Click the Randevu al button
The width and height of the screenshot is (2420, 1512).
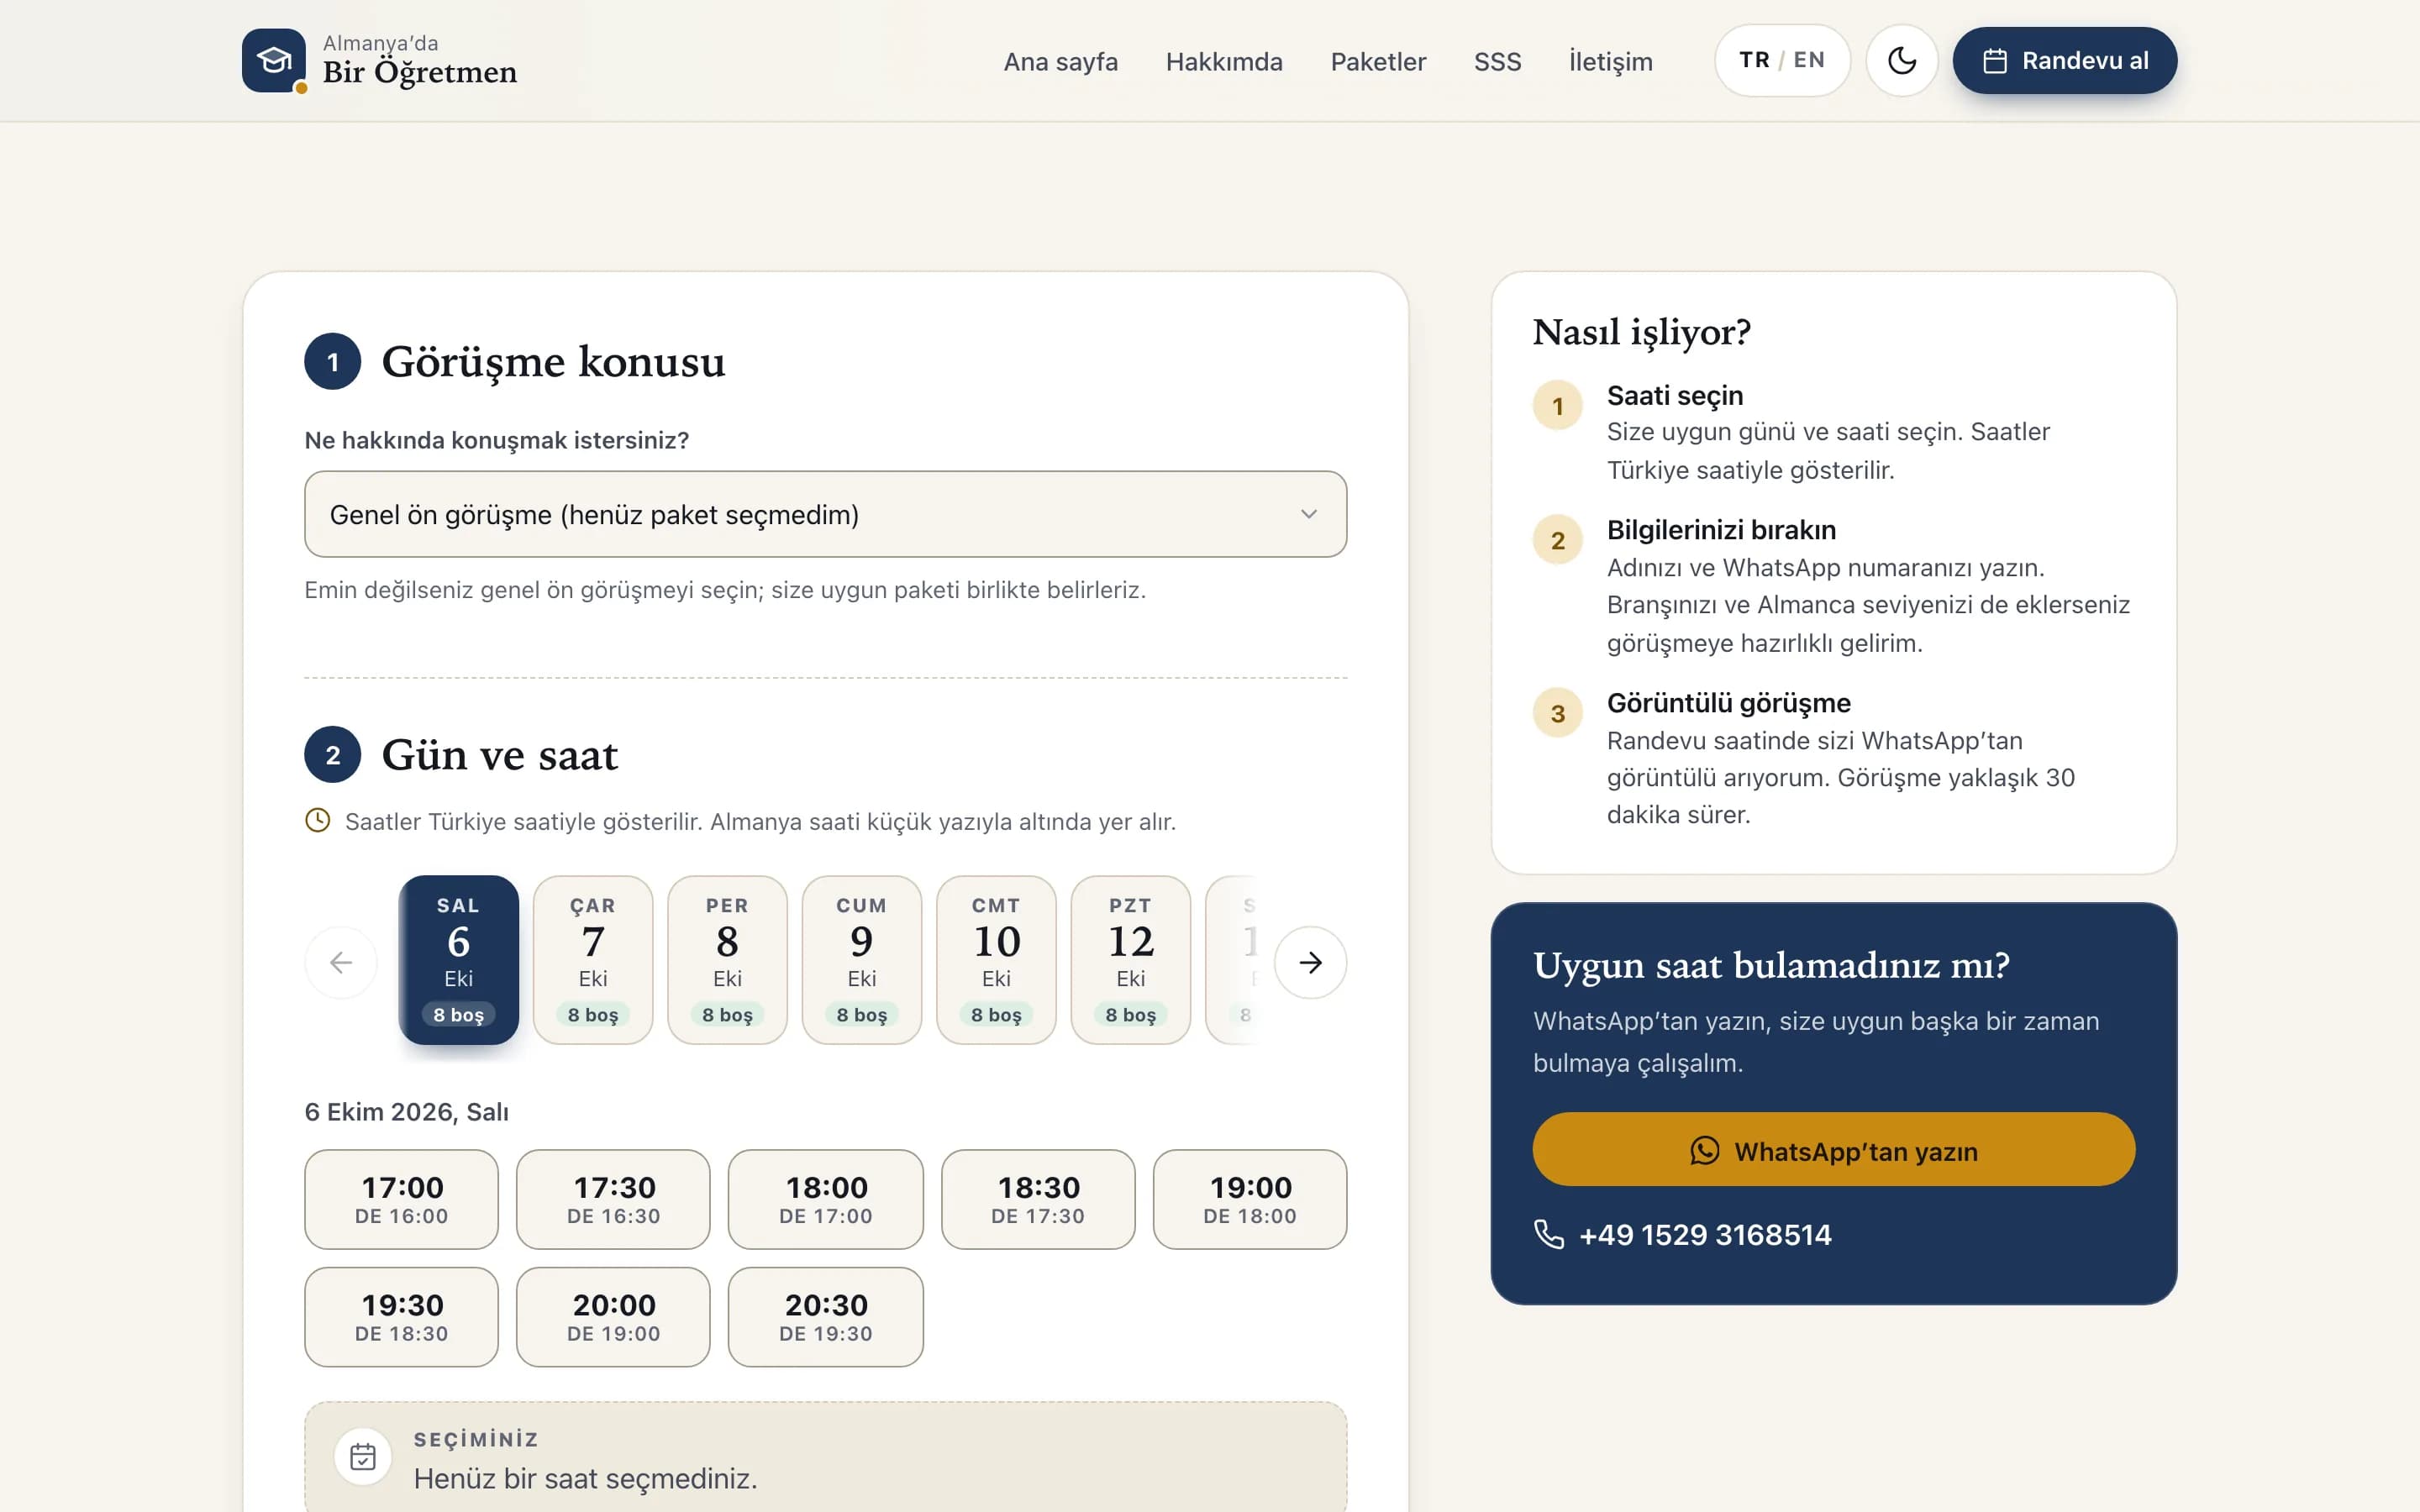(x=2065, y=61)
